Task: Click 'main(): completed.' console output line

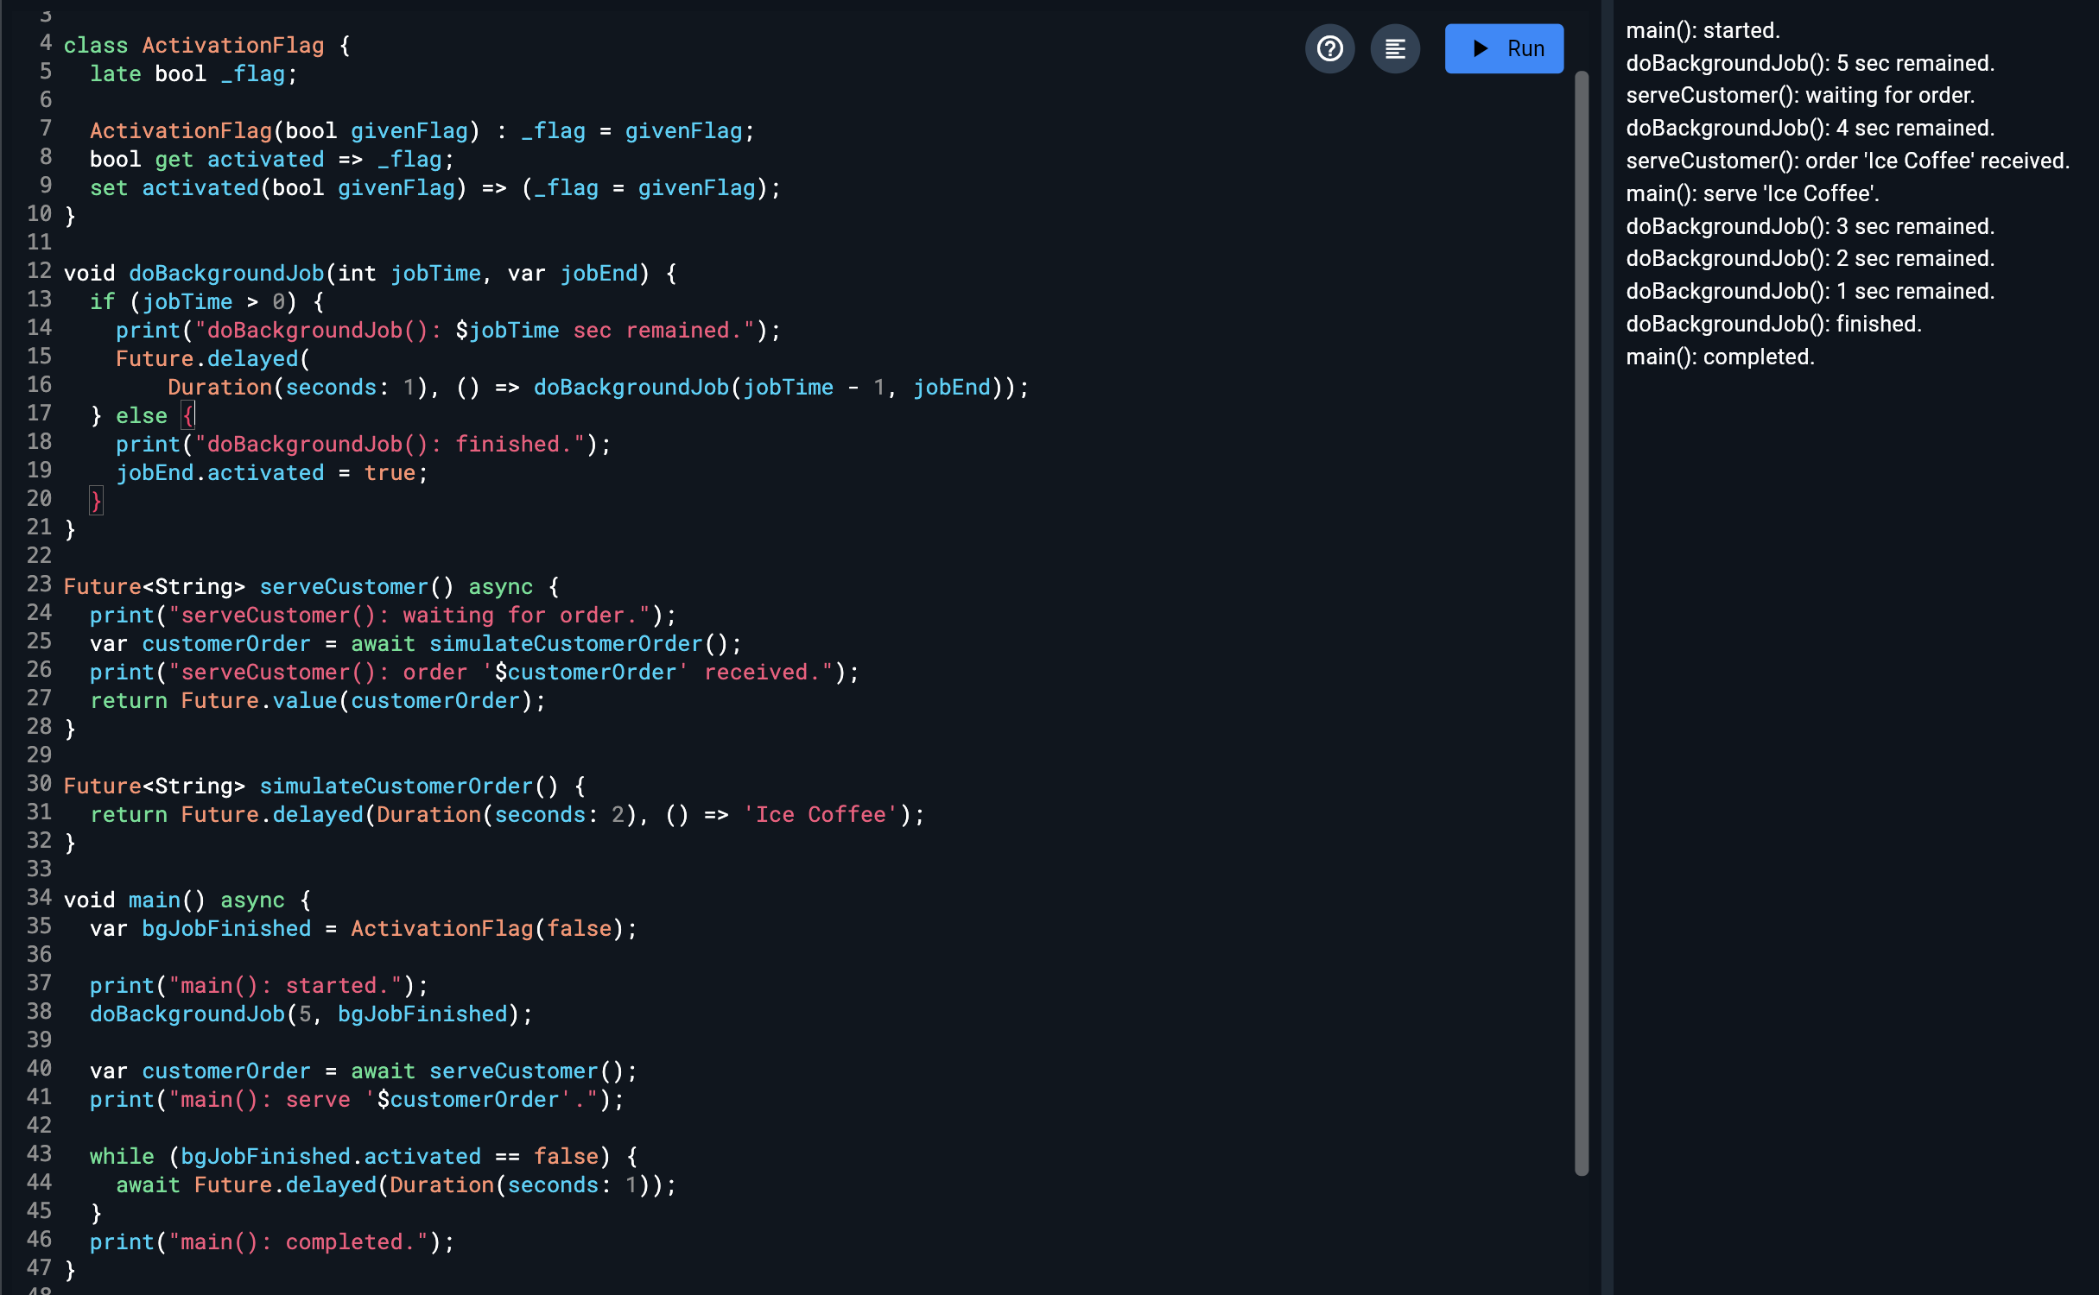Action: pyautogui.click(x=1720, y=357)
